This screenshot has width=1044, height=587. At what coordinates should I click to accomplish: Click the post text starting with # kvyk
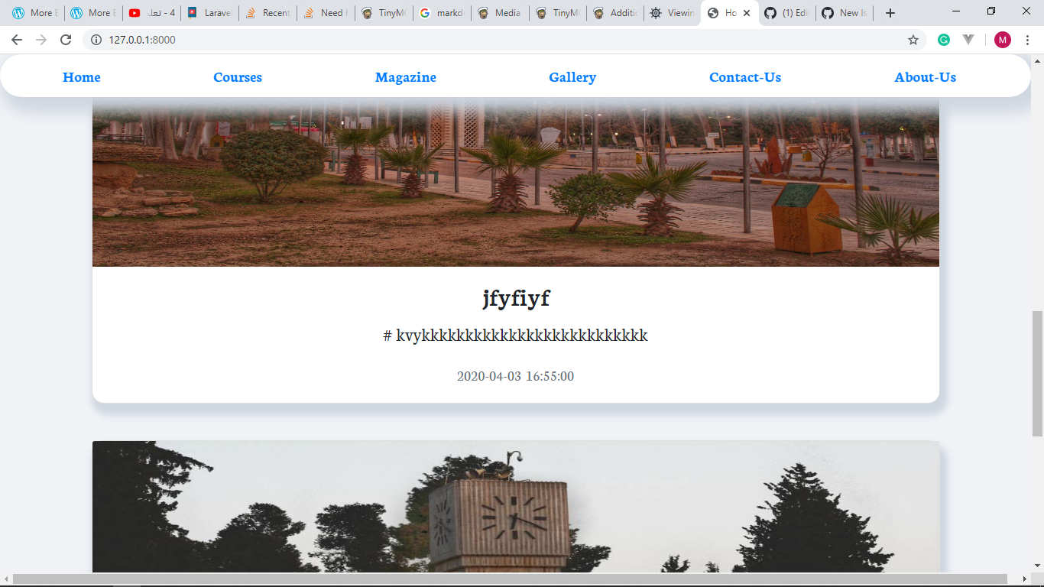point(516,336)
